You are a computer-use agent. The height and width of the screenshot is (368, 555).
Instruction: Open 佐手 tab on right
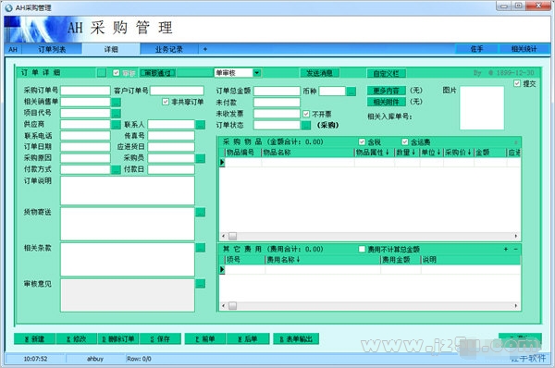pos(476,49)
